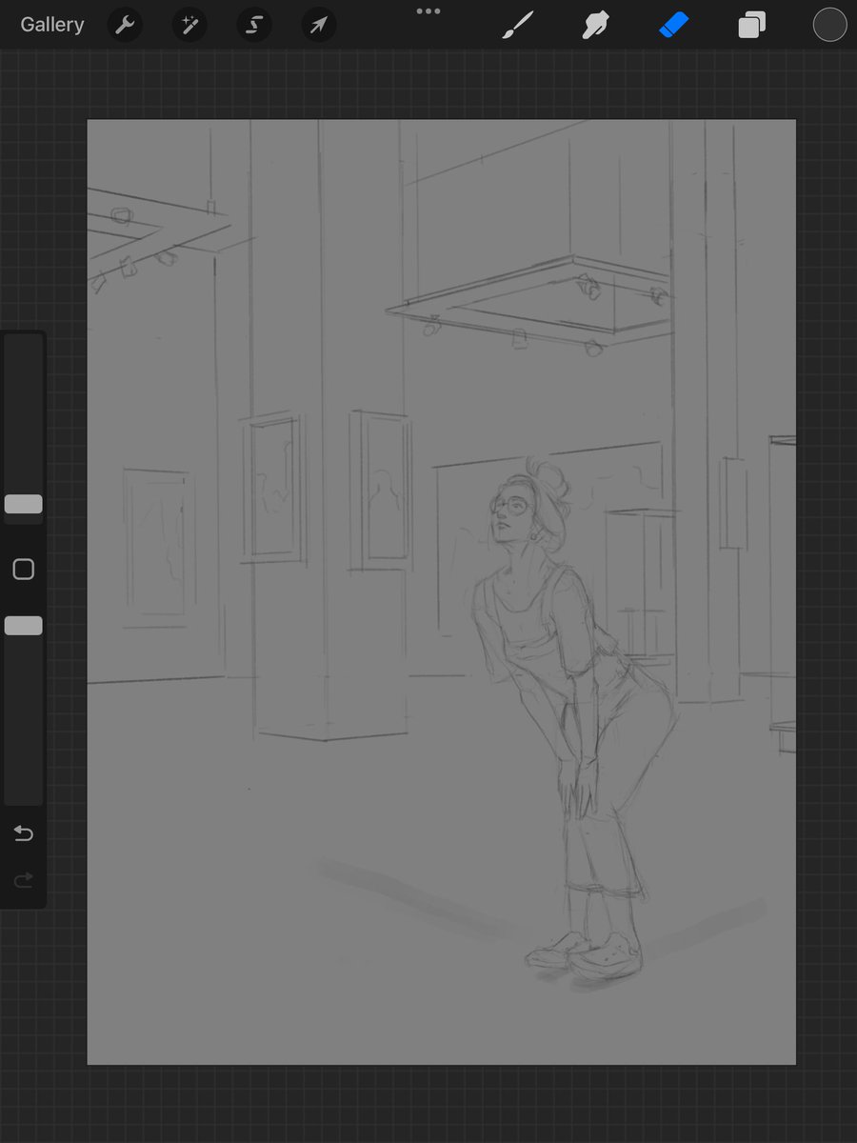Open the Layers panel
Image resolution: width=857 pixels, height=1143 pixels.
pyautogui.click(x=751, y=25)
